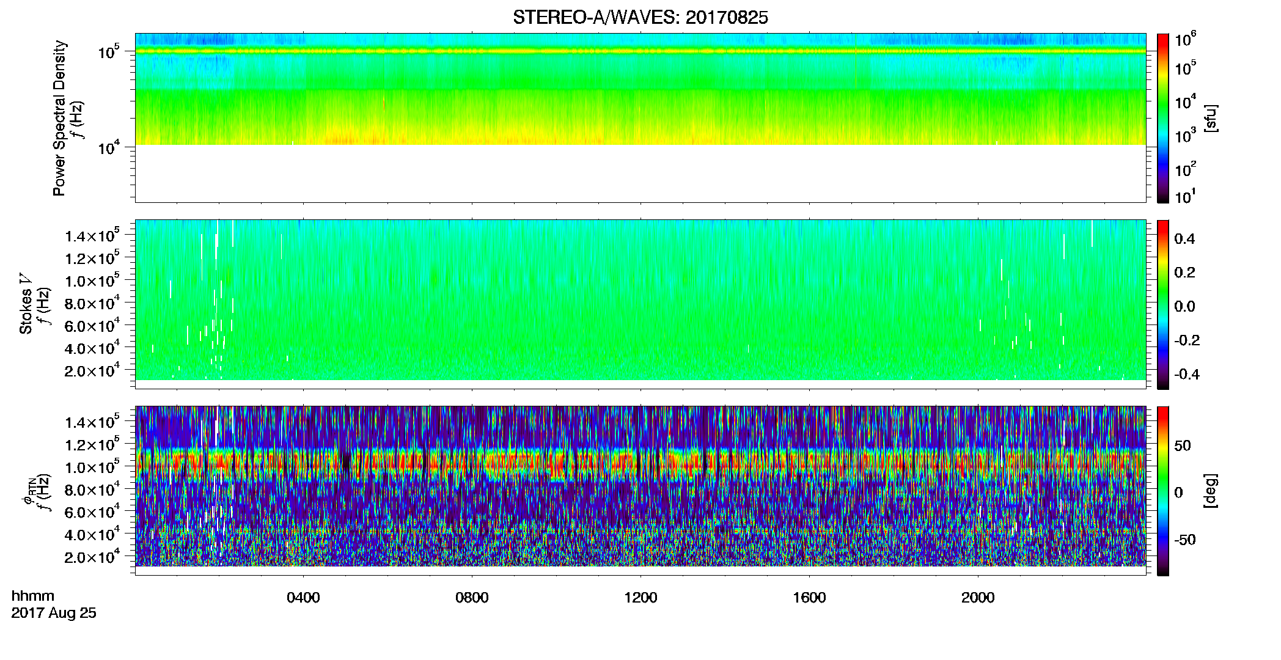Click the Stokes V colorbar
Viewport: 1281px width, 660px height.
(x=1163, y=304)
